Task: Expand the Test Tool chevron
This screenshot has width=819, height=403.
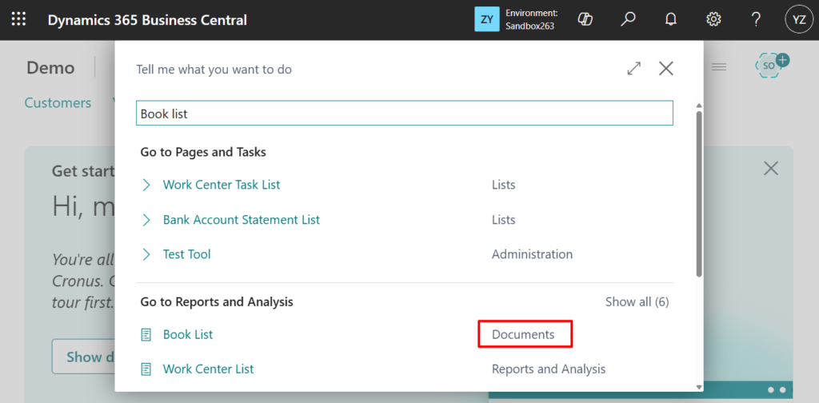Action: (x=146, y=254)
